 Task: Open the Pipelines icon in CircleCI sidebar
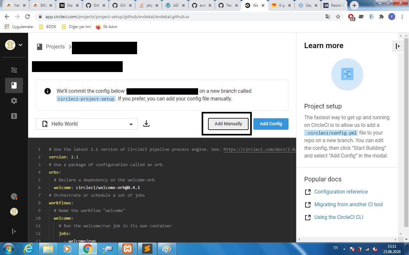pos(14,70)
